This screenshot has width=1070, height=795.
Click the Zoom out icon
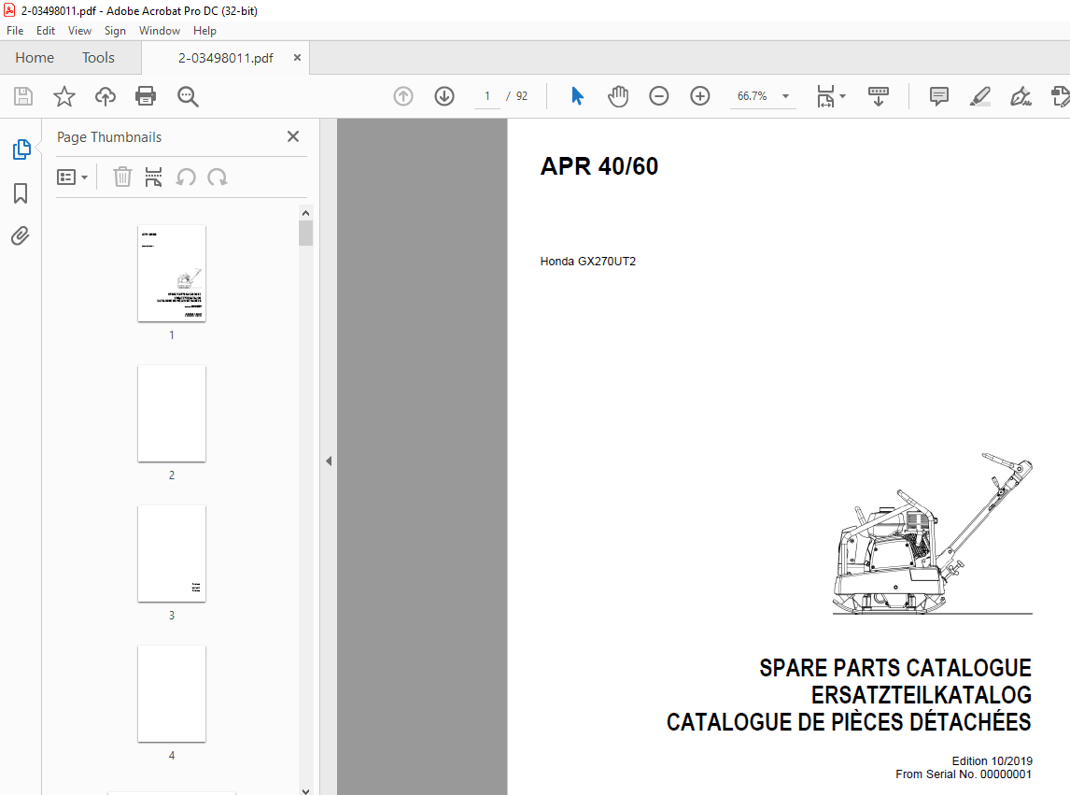coord(658,95)
